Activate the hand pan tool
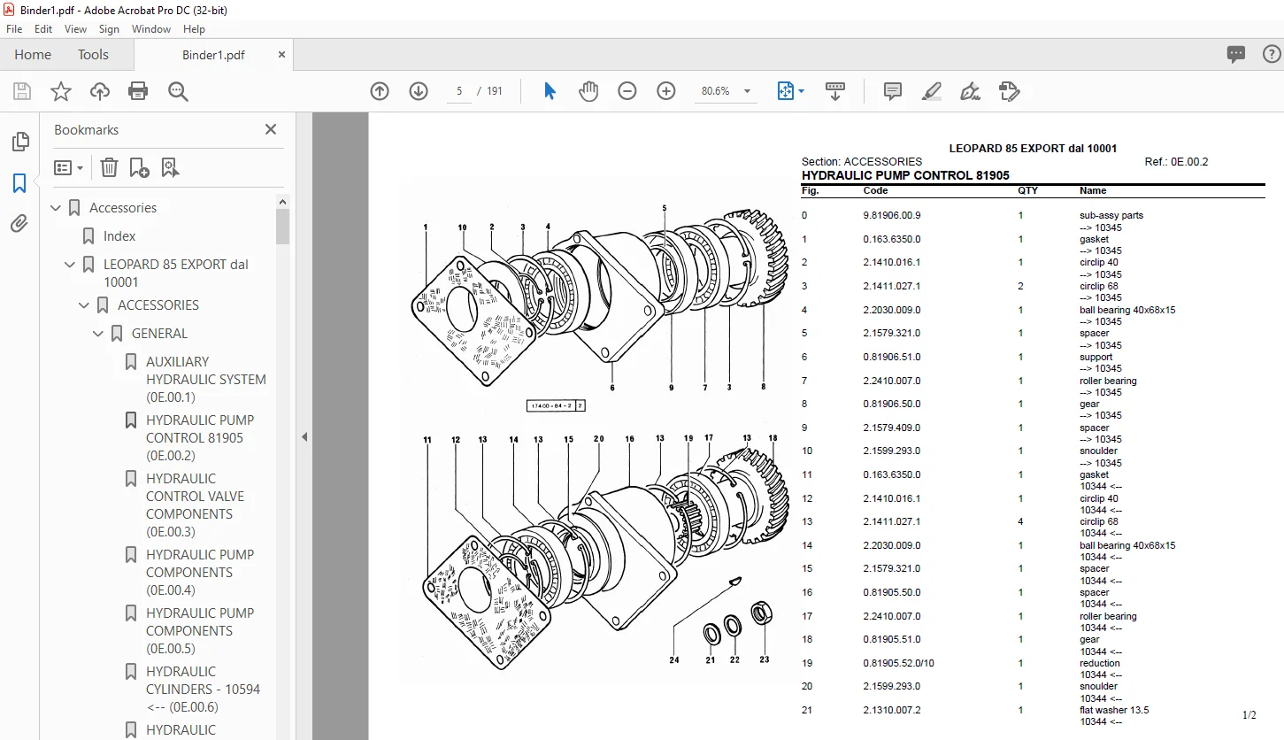This screenshot has height=740, width=1284. pos(588,91)
